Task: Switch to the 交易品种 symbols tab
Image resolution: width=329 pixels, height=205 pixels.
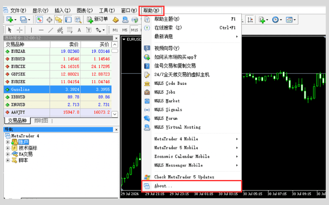Action: [17, 121]
